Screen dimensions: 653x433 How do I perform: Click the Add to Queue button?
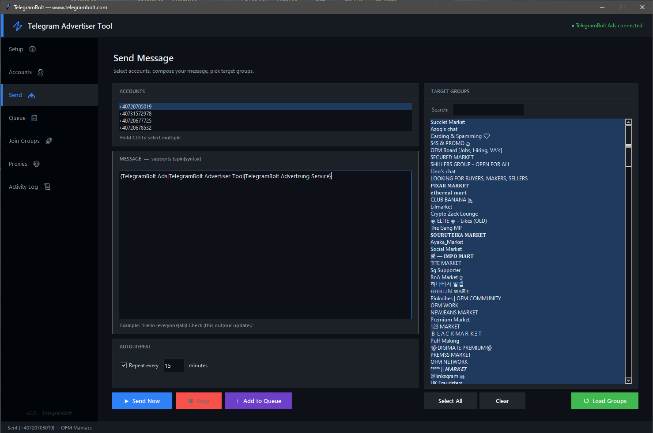[259, 401]
